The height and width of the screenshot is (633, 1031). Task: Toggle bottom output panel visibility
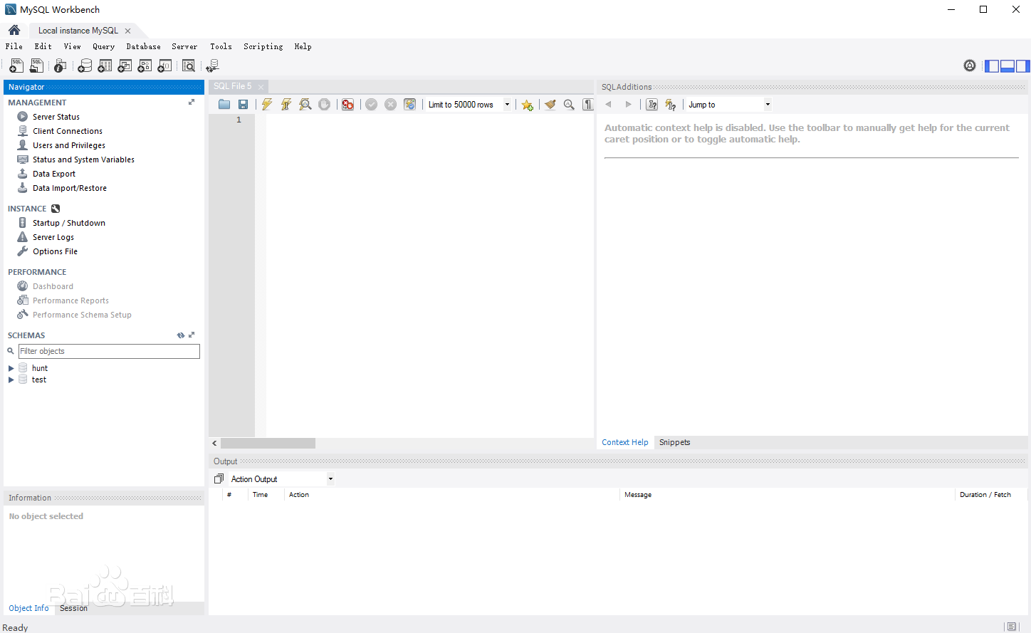pos(1008,66)
